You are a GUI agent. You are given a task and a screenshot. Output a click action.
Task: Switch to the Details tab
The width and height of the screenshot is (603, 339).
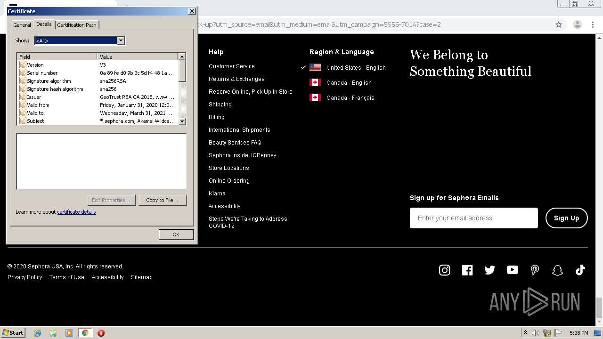click(44, 24)
